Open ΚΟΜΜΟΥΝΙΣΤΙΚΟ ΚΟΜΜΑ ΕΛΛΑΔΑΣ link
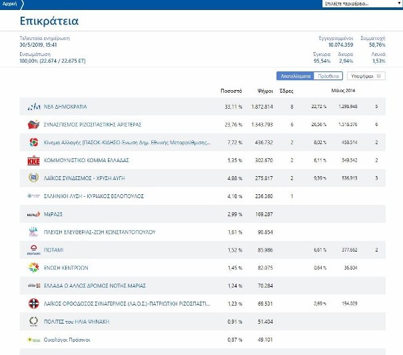Image resolution: width=403 pixels, height=355 pixels. pyautogui.click(x=87, y=160)
